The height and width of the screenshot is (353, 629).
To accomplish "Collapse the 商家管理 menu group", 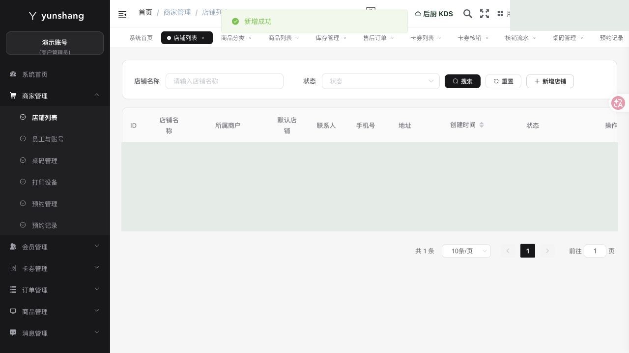I will [97, 95].
